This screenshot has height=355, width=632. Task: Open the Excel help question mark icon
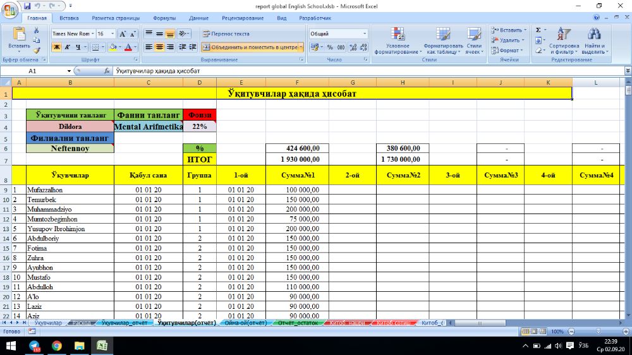tap(596, 18)
